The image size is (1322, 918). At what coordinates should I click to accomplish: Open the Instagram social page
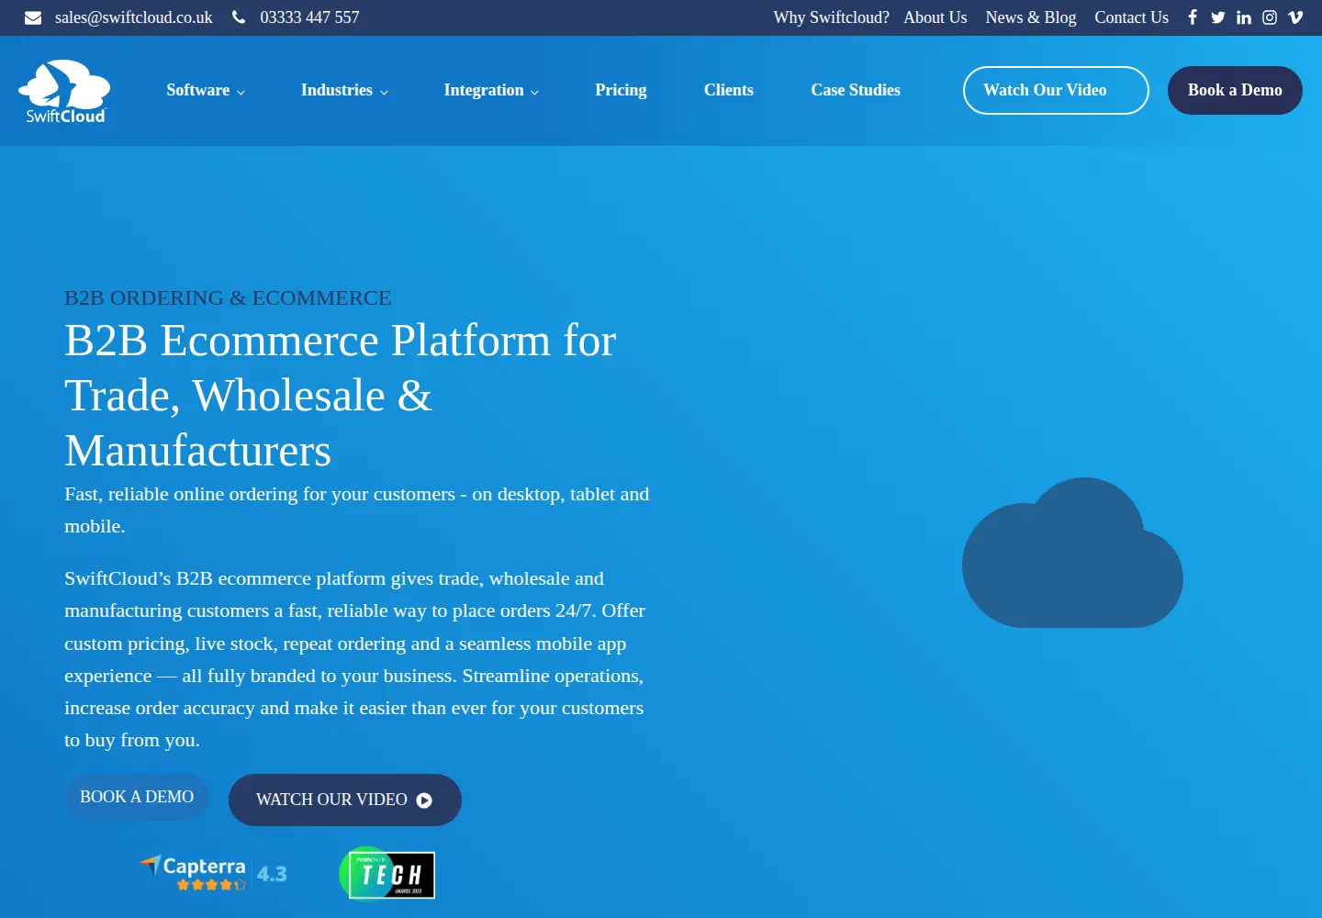pos(1270,17)
